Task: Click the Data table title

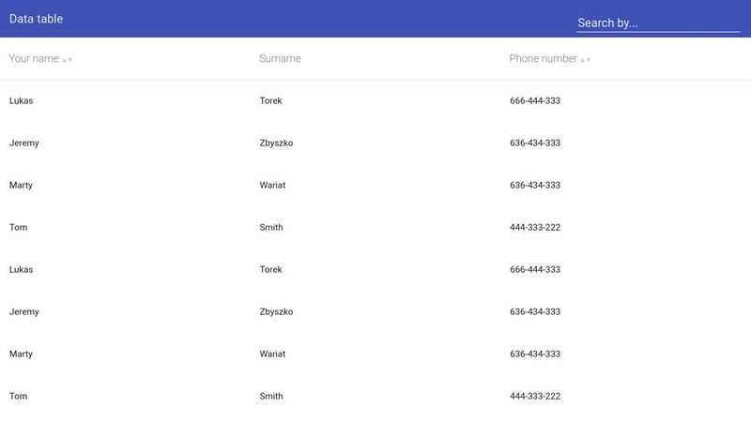Action: click(x=37, y=19)
